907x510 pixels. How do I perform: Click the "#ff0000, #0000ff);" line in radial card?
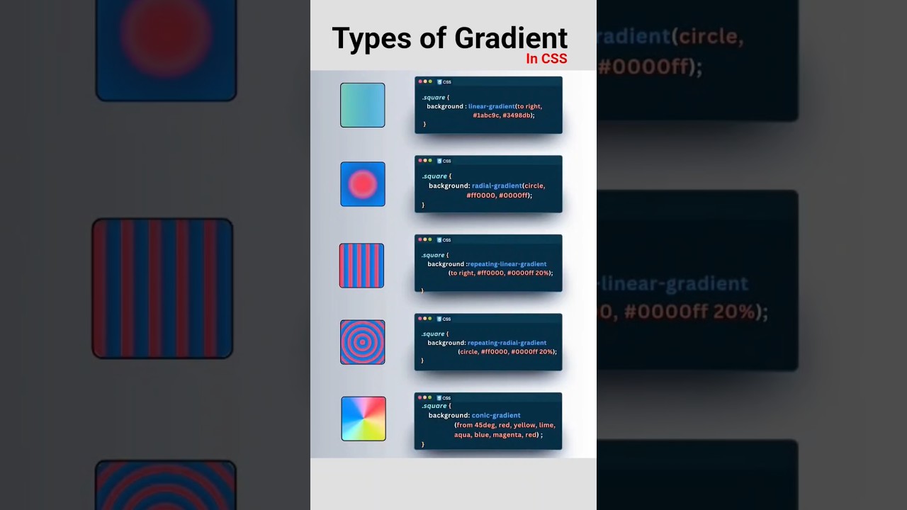coord(499,195)
